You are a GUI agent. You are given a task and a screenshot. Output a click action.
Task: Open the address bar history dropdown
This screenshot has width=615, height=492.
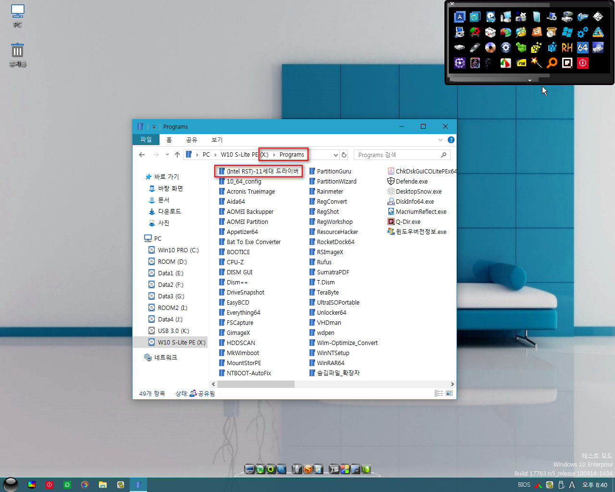point(335,155)
